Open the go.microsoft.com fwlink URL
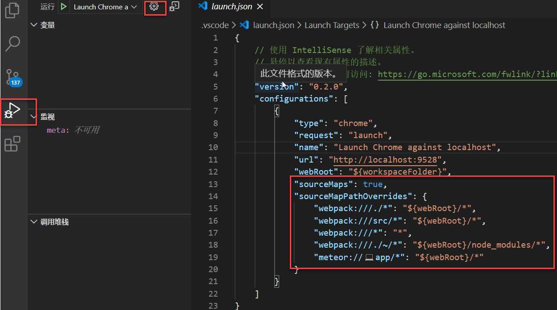The height and width of the screenshot is (310, 557). 467,74
